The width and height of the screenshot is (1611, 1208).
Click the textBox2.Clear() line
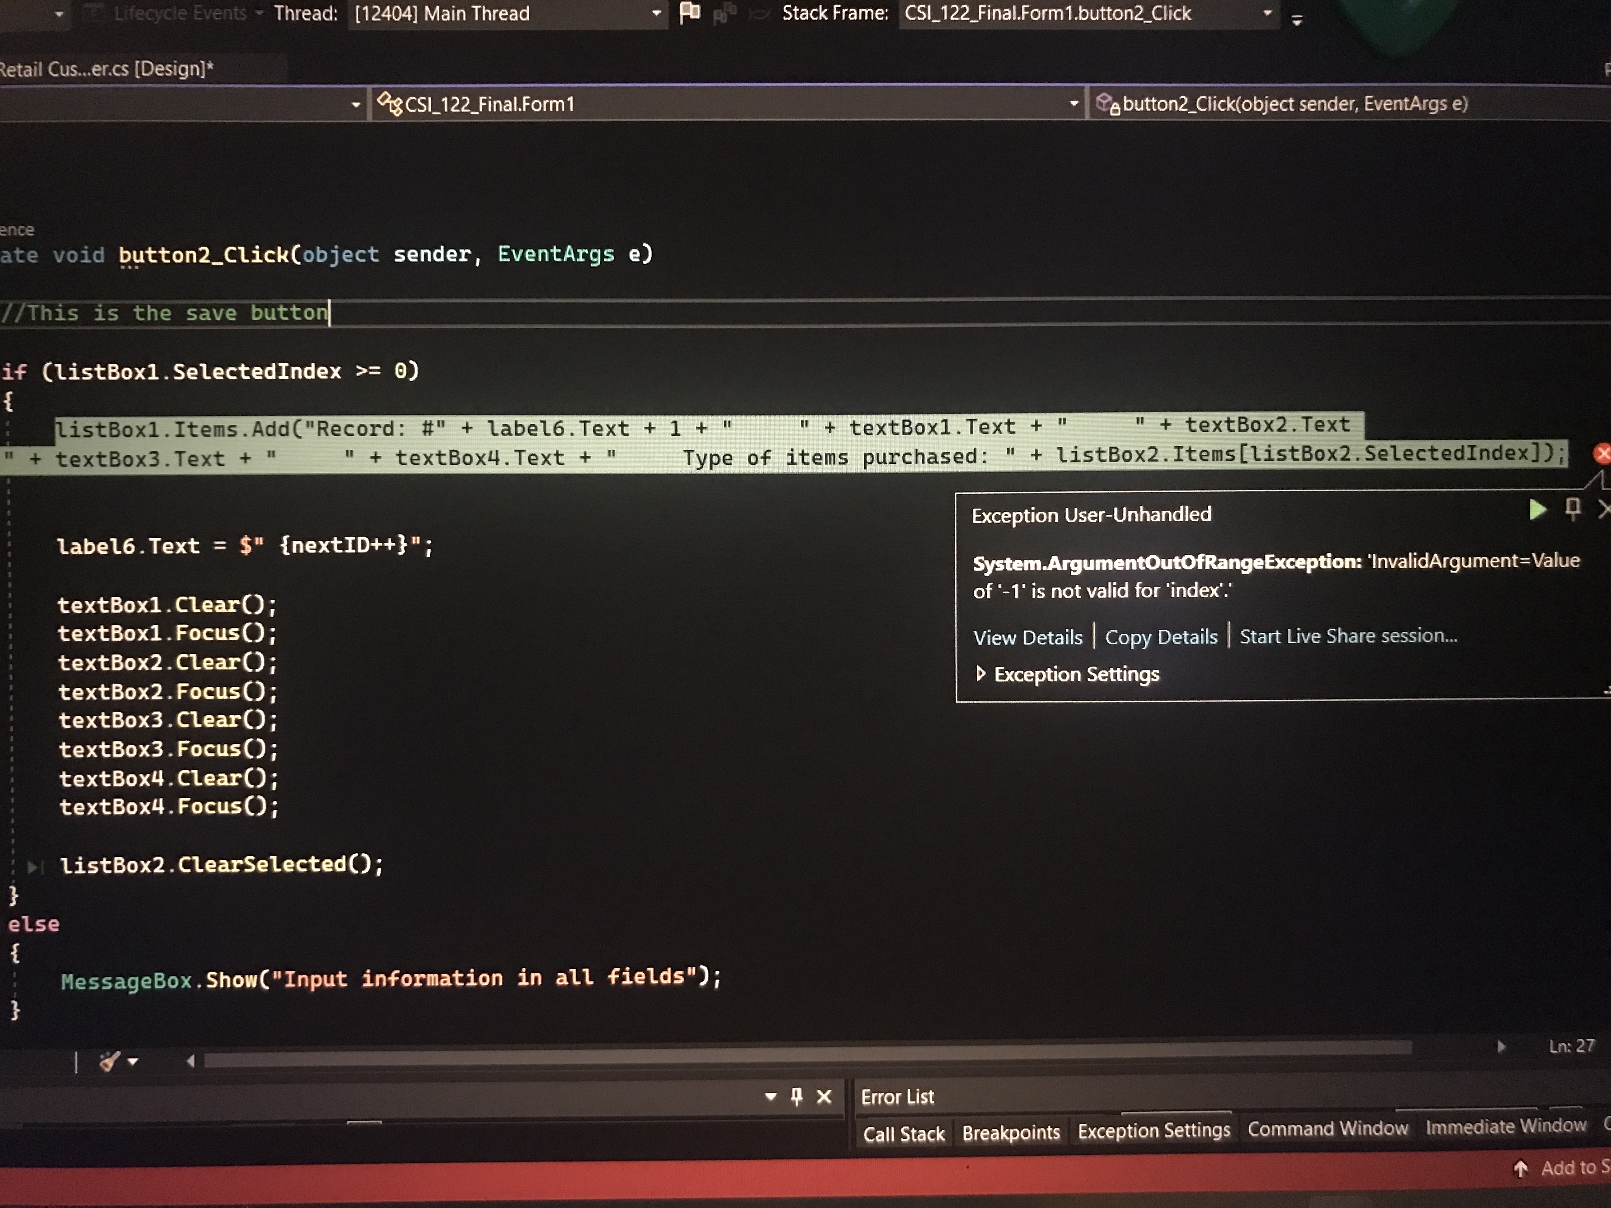(x=168, y=663)
